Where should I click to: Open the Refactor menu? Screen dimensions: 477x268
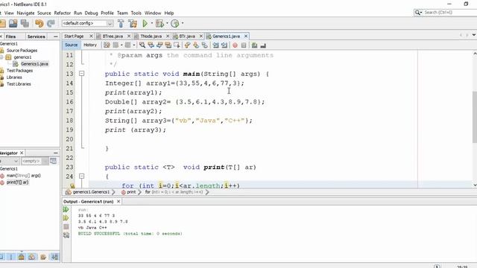(x=62, y=13)
